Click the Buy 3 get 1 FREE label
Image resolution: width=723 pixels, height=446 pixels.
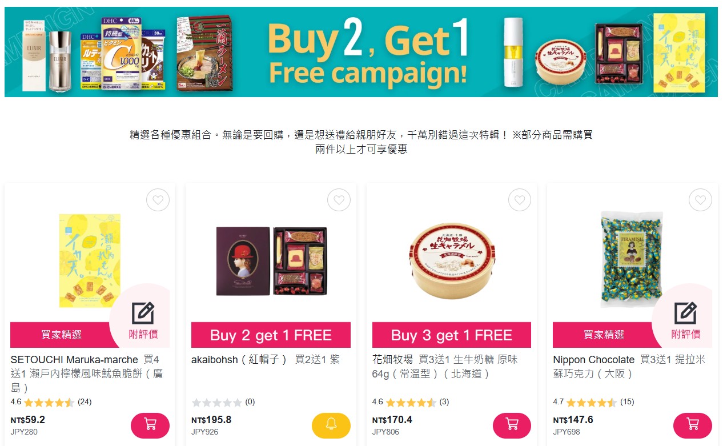(x=452, y=335)
